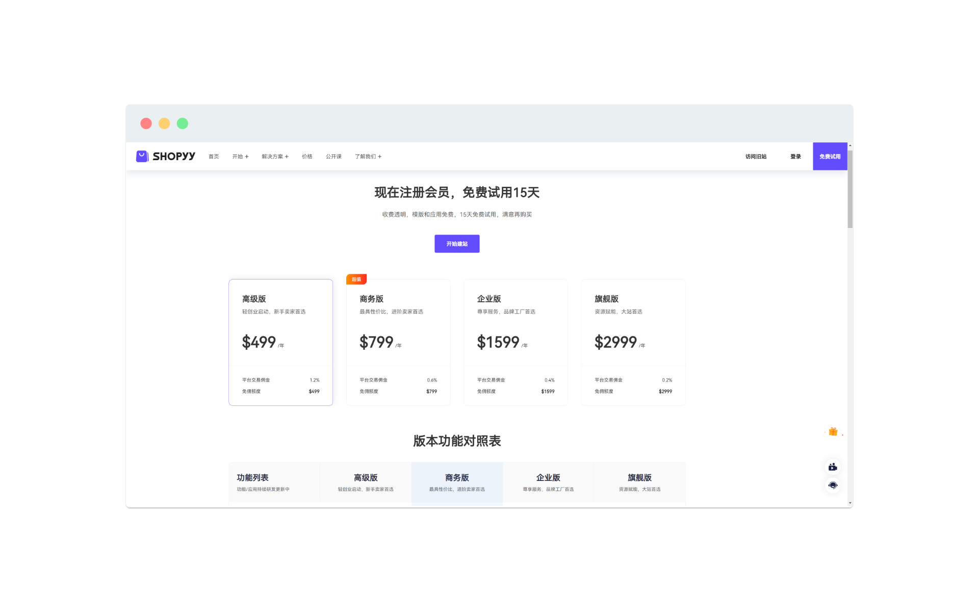Click the orange 超值 badge
The height and width of the screenshot is (612, 979).
(x=356, y=279)
